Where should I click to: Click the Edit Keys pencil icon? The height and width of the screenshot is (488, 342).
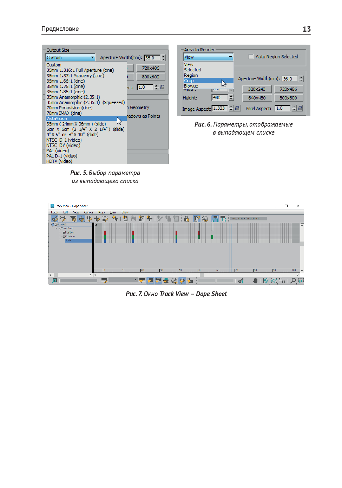click(54, 219)
